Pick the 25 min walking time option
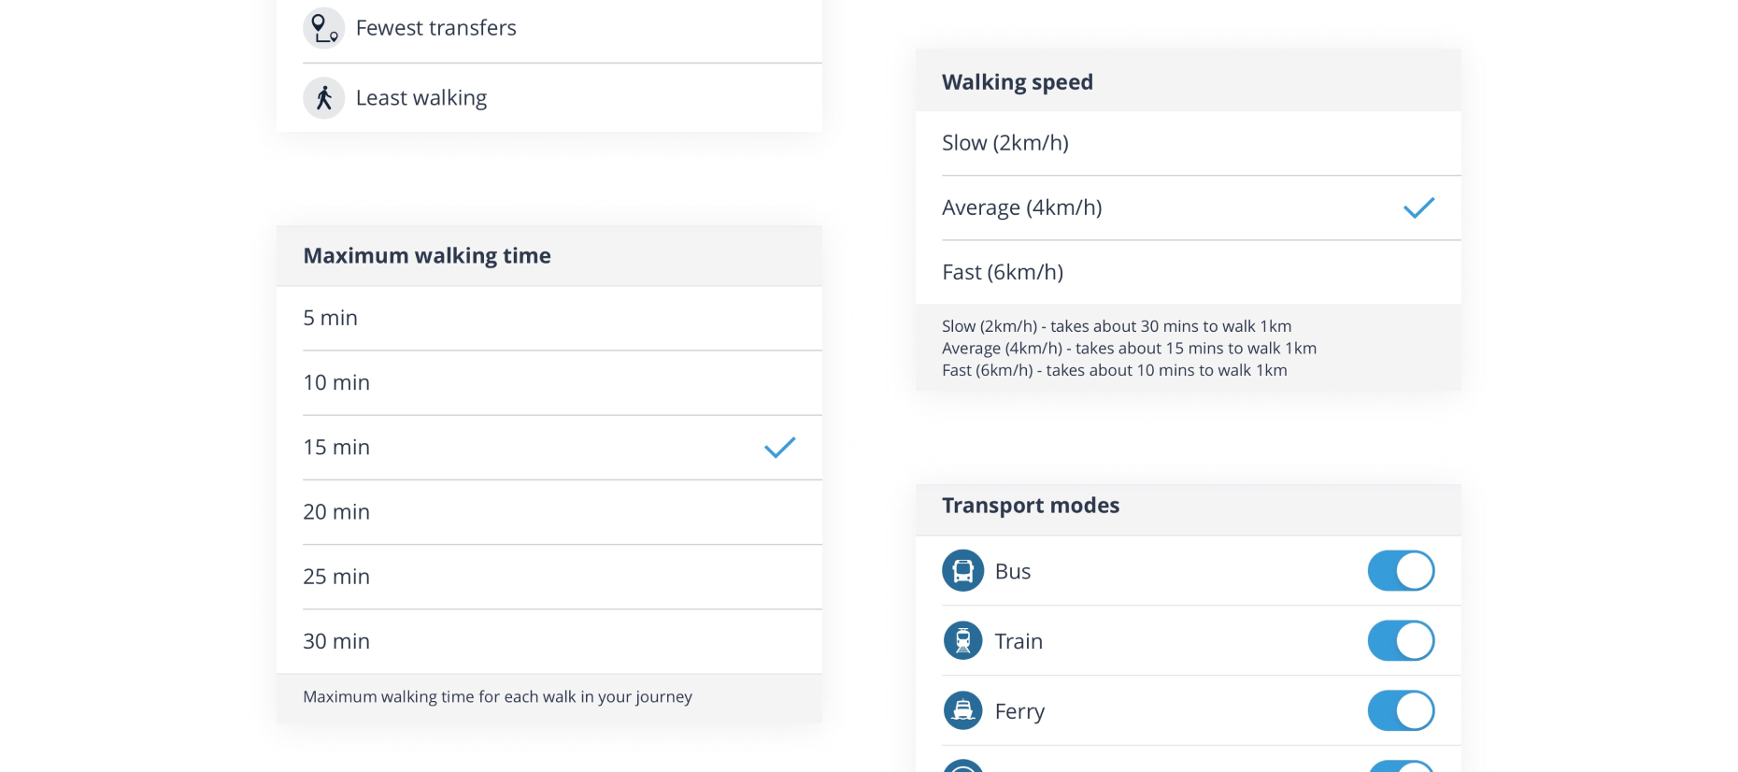 pos(549,577)
